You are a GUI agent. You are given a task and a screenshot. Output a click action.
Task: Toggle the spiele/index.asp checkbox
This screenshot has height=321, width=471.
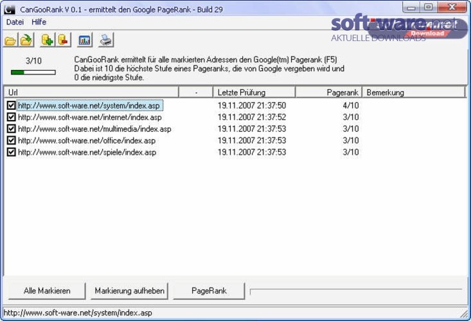point(11,152)
